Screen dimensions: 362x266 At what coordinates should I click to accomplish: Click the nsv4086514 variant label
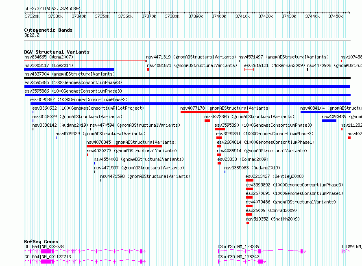(x=262, y=151)
